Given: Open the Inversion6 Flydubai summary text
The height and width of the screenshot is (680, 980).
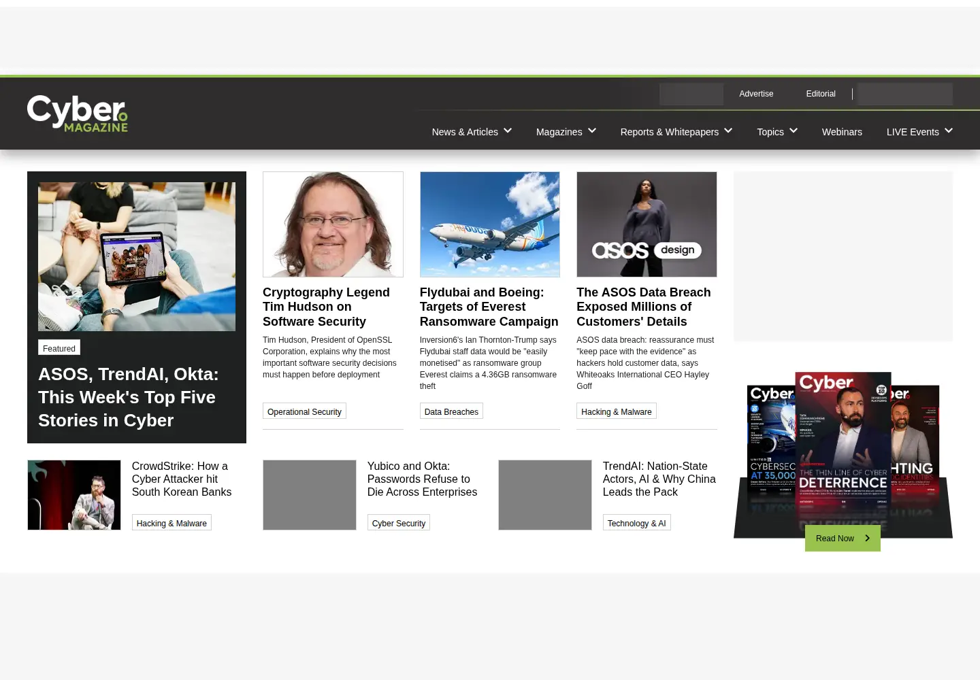Looking at the screenshot, I should 488,362.
